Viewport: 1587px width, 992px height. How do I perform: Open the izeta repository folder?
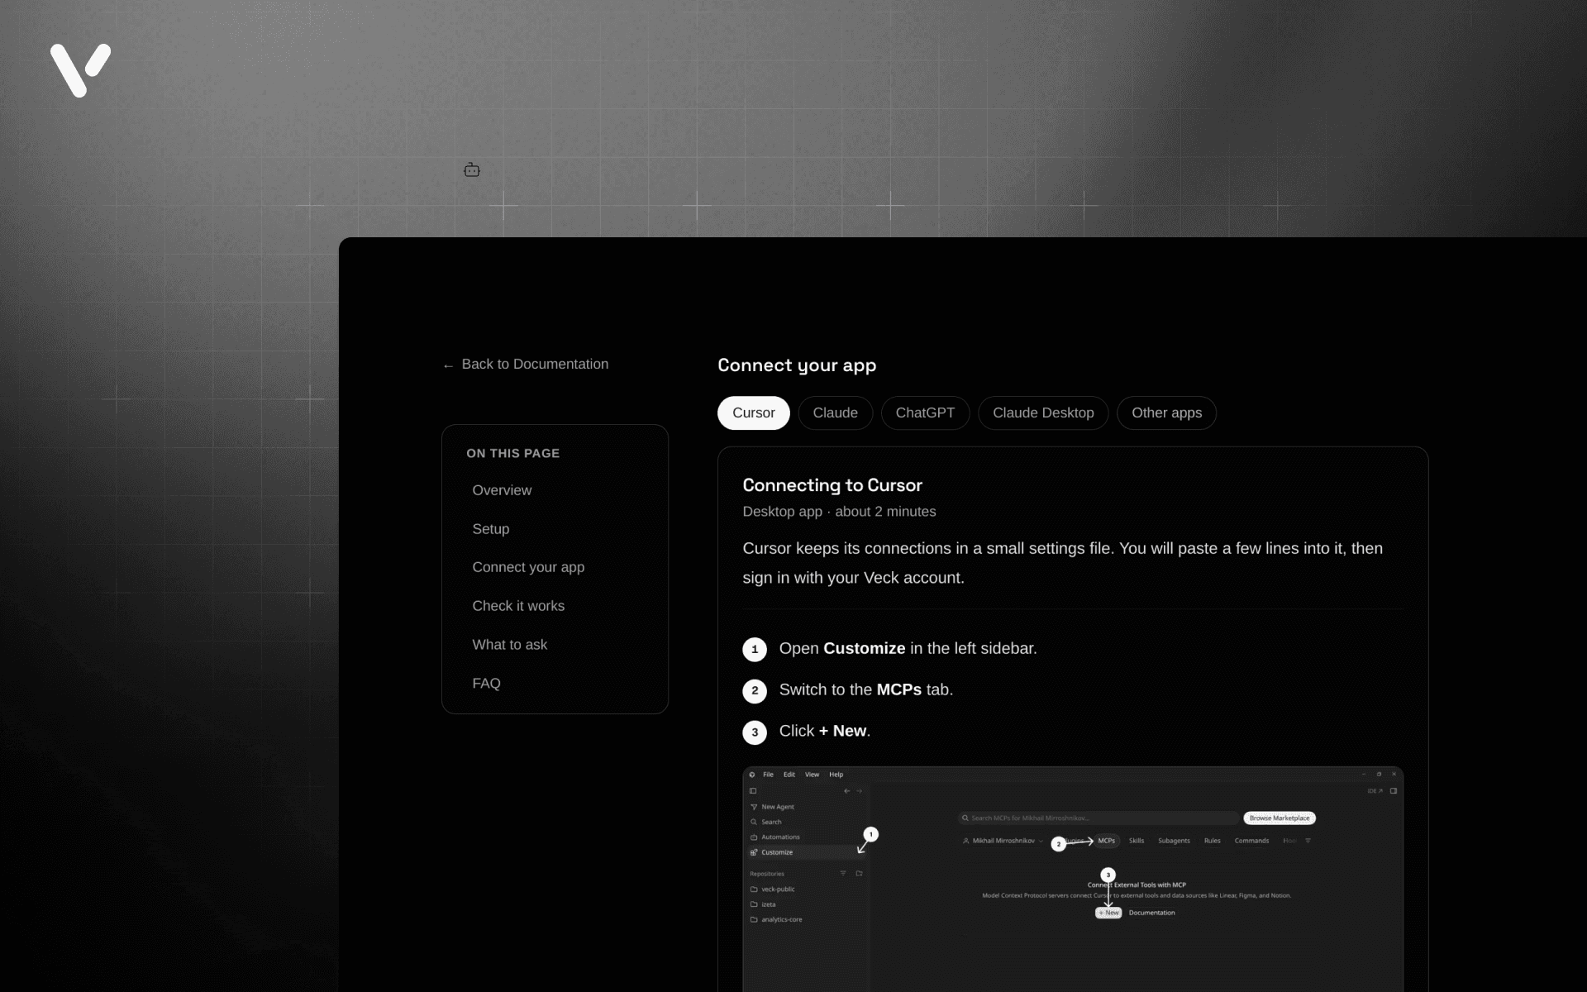(x=763, y=904)
